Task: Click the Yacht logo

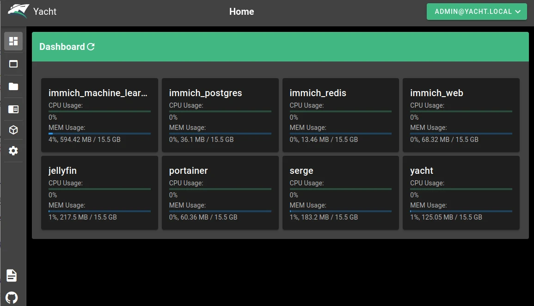Action: click(x=18, y=12)
